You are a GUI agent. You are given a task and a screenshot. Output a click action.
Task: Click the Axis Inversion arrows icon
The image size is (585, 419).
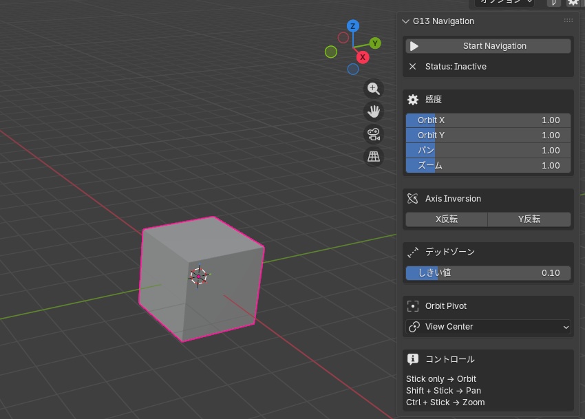coord(412,198)
